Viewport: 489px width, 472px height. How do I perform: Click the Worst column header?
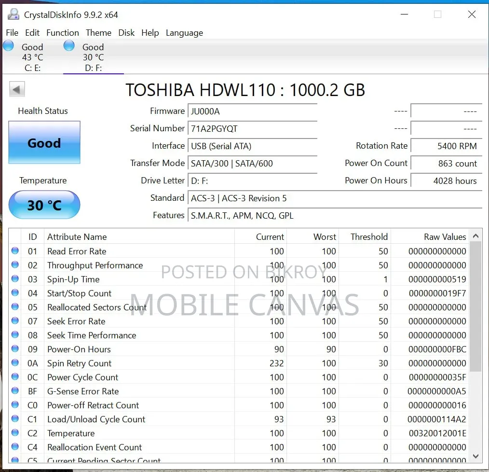pos(312,236)
